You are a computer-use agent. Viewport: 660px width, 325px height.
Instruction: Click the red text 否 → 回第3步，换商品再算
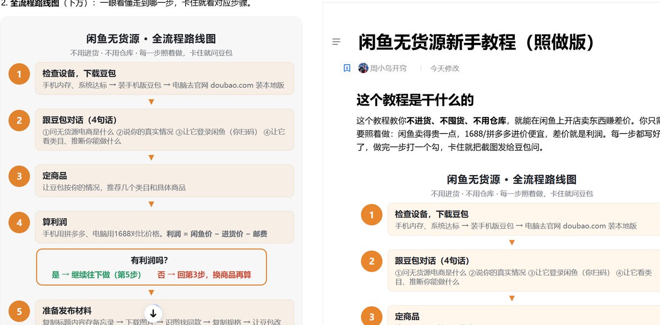(204, 274)
